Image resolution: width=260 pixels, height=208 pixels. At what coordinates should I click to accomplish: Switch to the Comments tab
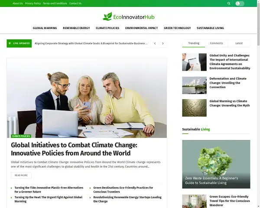(216, 43)
